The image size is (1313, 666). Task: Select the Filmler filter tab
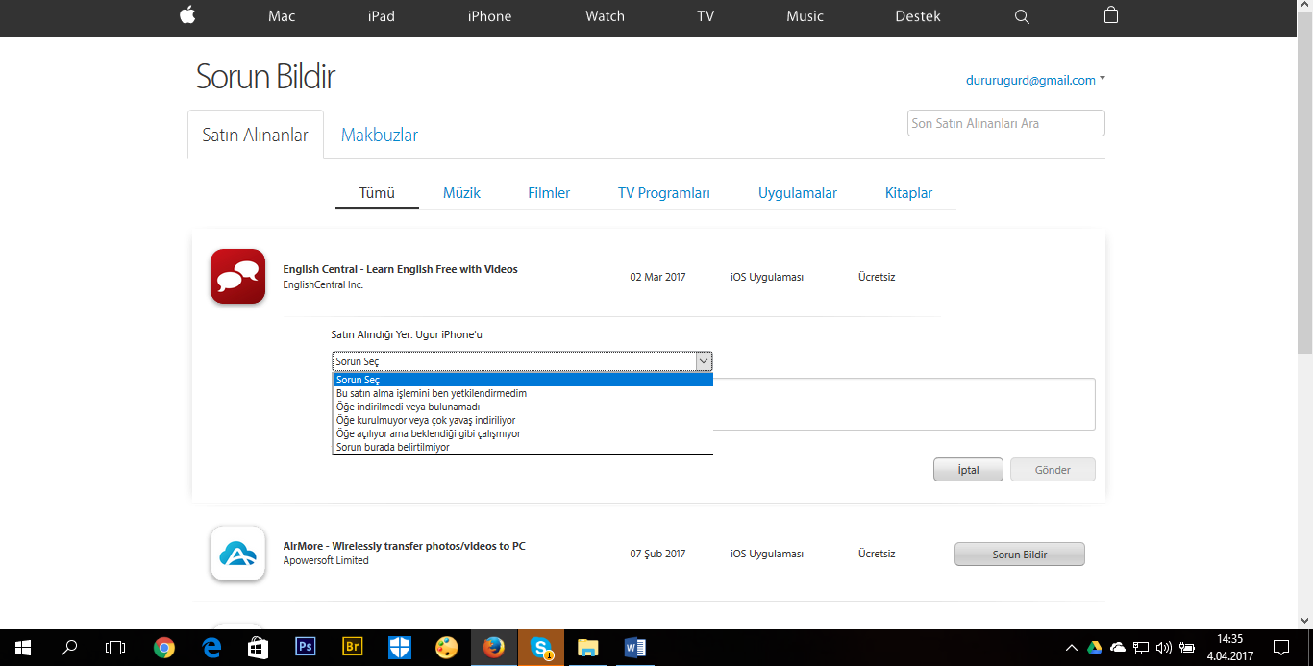point(549,193)
